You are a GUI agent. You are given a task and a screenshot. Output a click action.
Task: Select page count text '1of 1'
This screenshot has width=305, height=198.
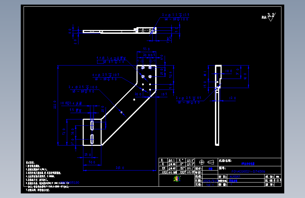coord(210,185)
